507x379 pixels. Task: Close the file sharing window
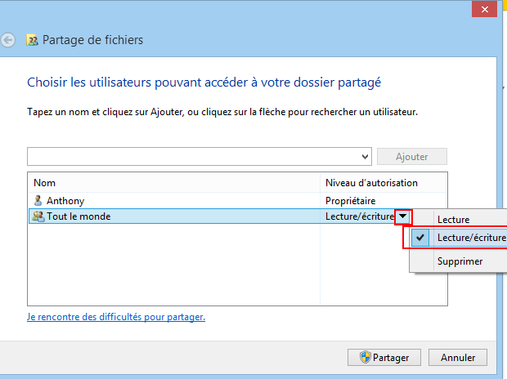point(484,9)
